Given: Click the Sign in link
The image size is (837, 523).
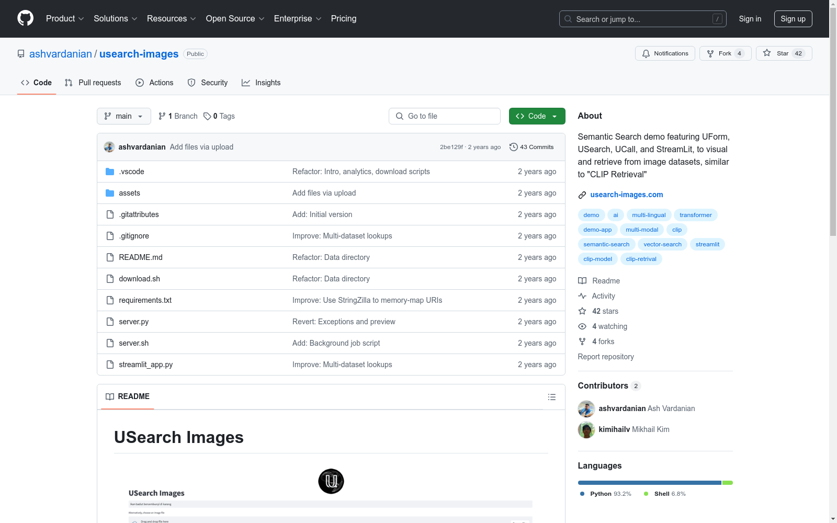Looking at the screenshot, I should tap(750, 19).
